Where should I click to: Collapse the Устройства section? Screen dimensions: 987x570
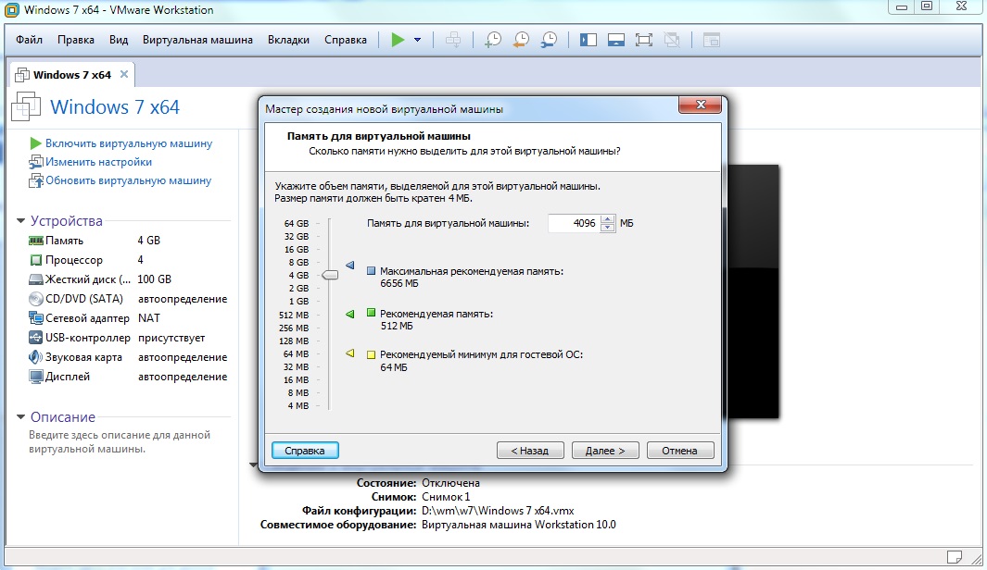pos(20,220)
